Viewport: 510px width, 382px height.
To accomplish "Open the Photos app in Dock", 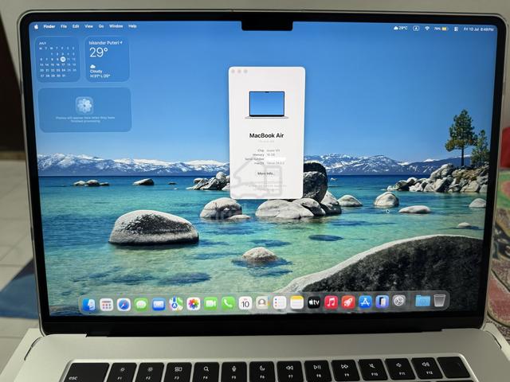I will pyautogui.click(x=193, y=304).
